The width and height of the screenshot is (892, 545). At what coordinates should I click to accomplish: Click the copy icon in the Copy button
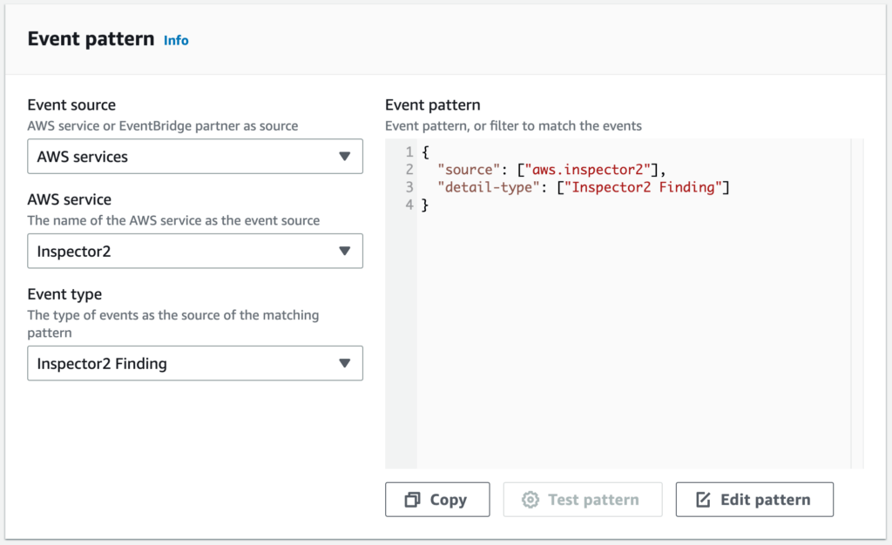[412, 500]
